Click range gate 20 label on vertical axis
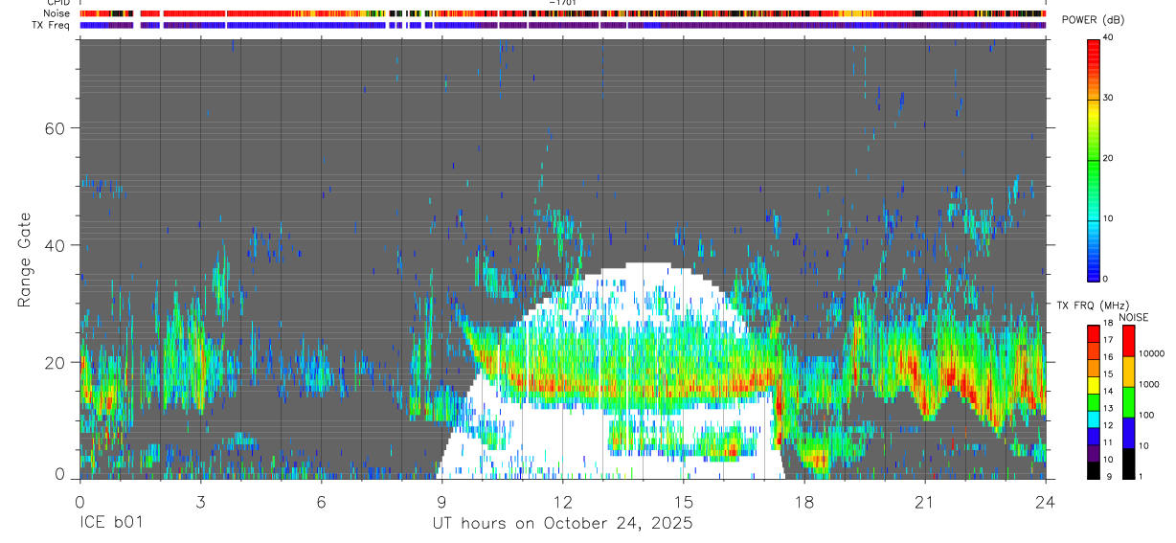1176x543 pixels. pos(55,362)
